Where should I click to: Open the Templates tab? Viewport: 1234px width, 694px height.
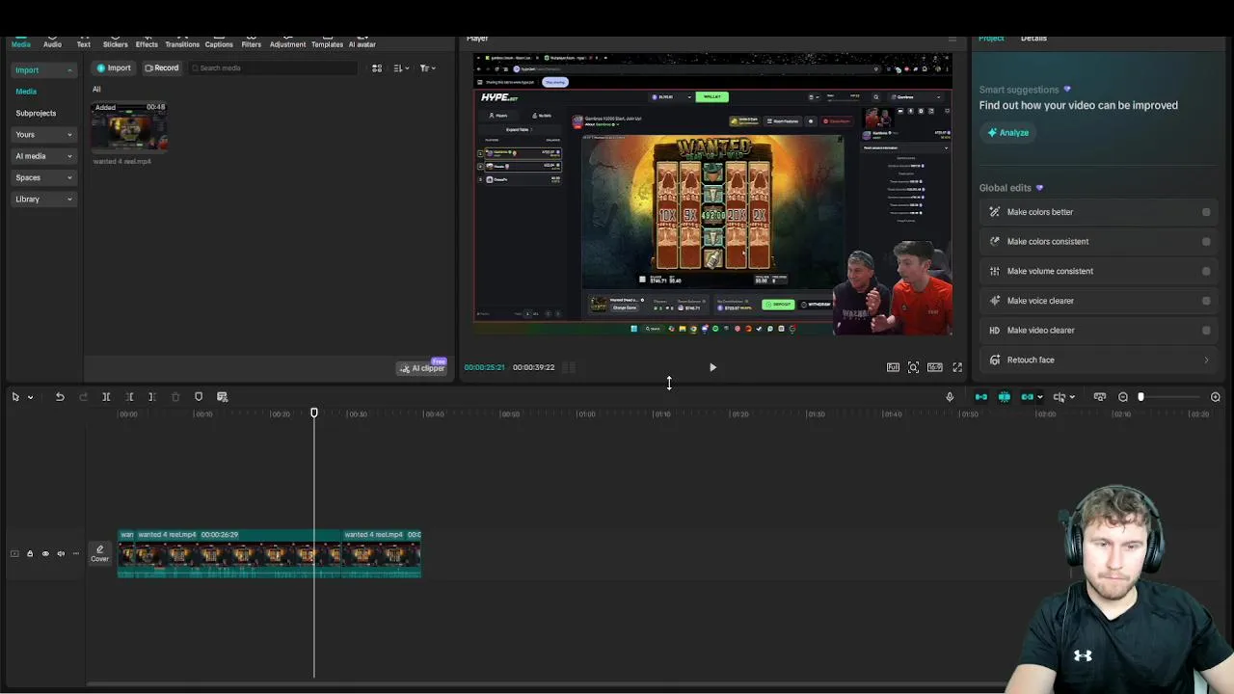327,43
